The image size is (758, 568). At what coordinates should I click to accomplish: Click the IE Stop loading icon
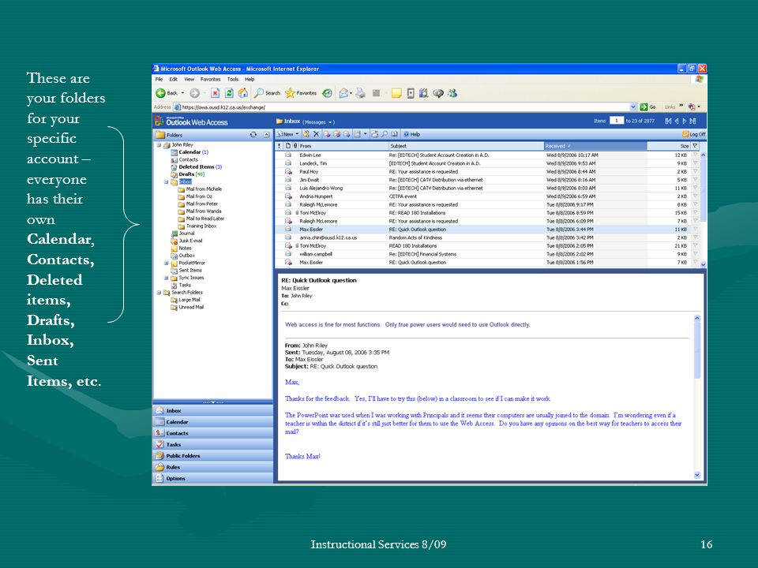pyautogui.click(x=215, y=93)
